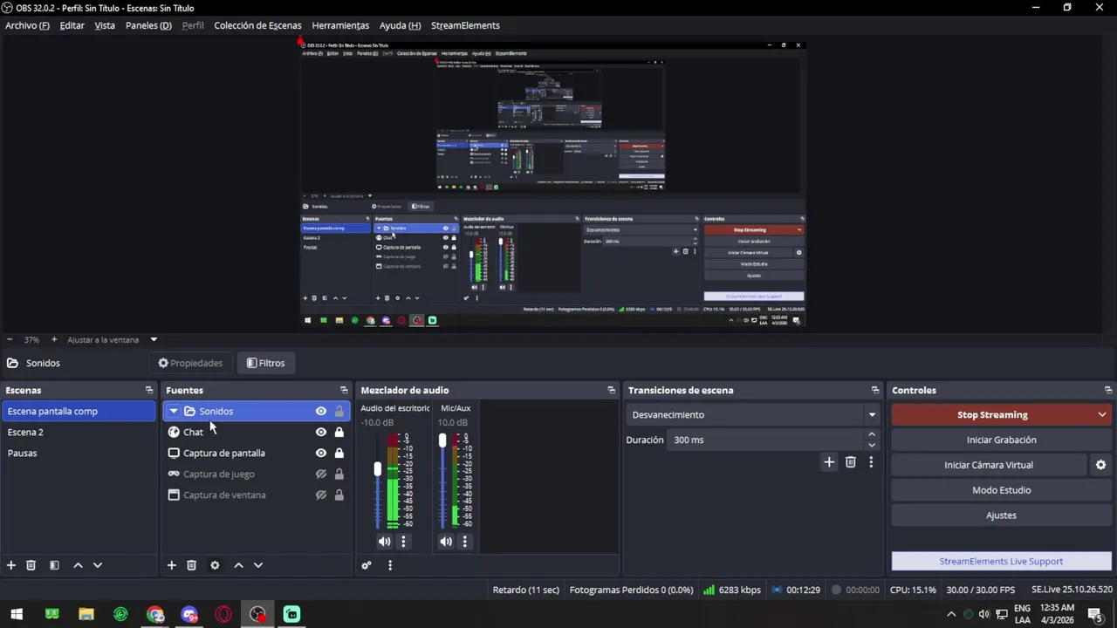The height and width of the screenshot is (628, 1117).
Task: Open Ajustes from Controles
Action: (1001, 515)
